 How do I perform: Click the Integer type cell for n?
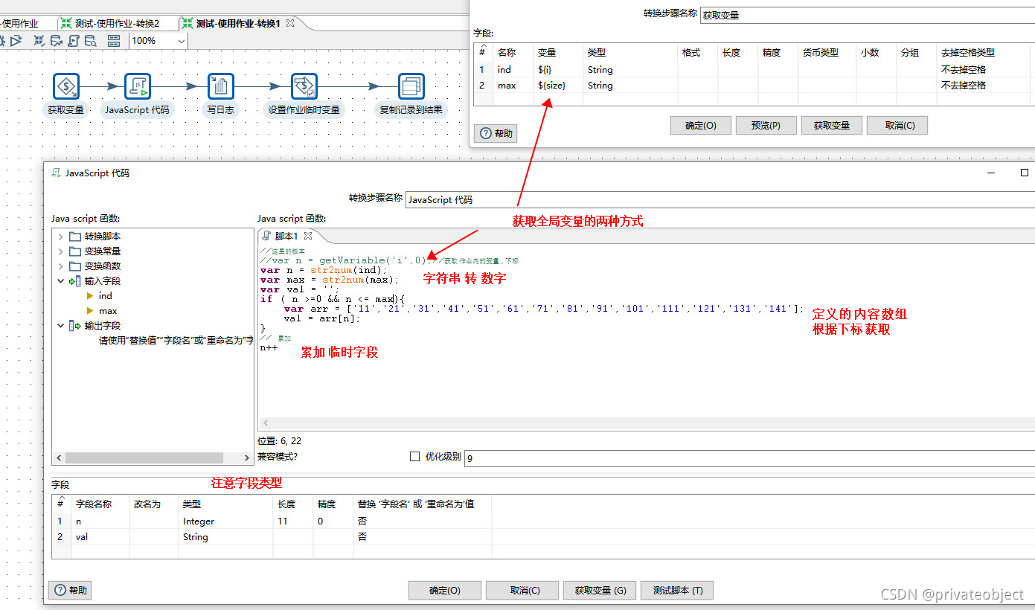point(225,521)
